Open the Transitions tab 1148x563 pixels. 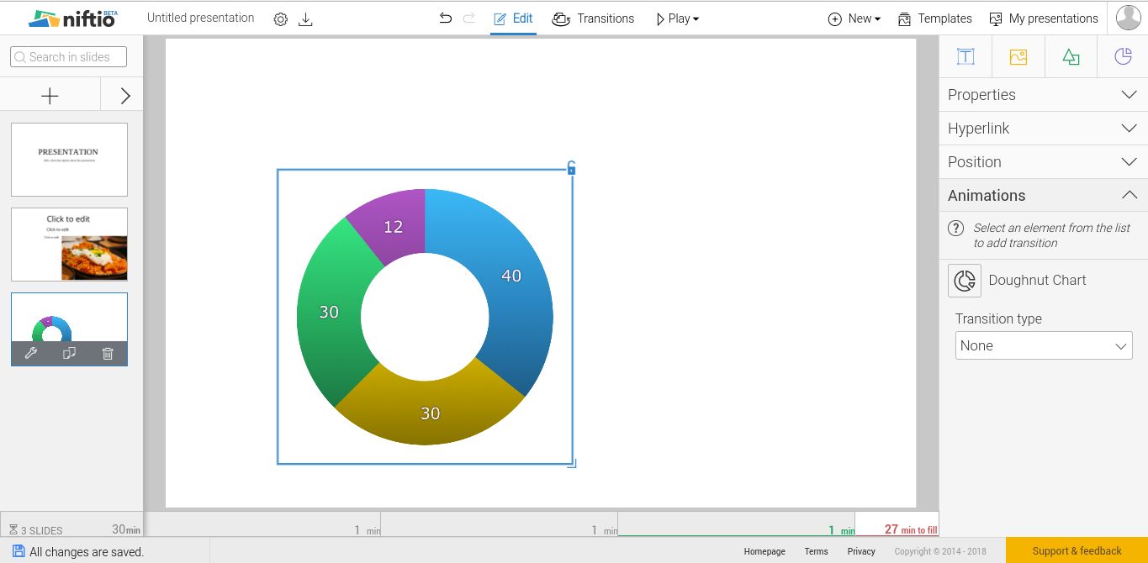point(593,18)
